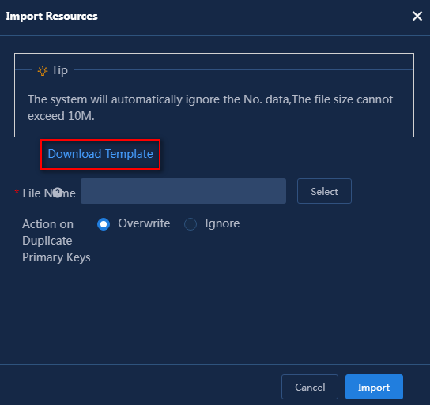
Task: Confirm with the blue Import button
Action: (x=374, y=387)
